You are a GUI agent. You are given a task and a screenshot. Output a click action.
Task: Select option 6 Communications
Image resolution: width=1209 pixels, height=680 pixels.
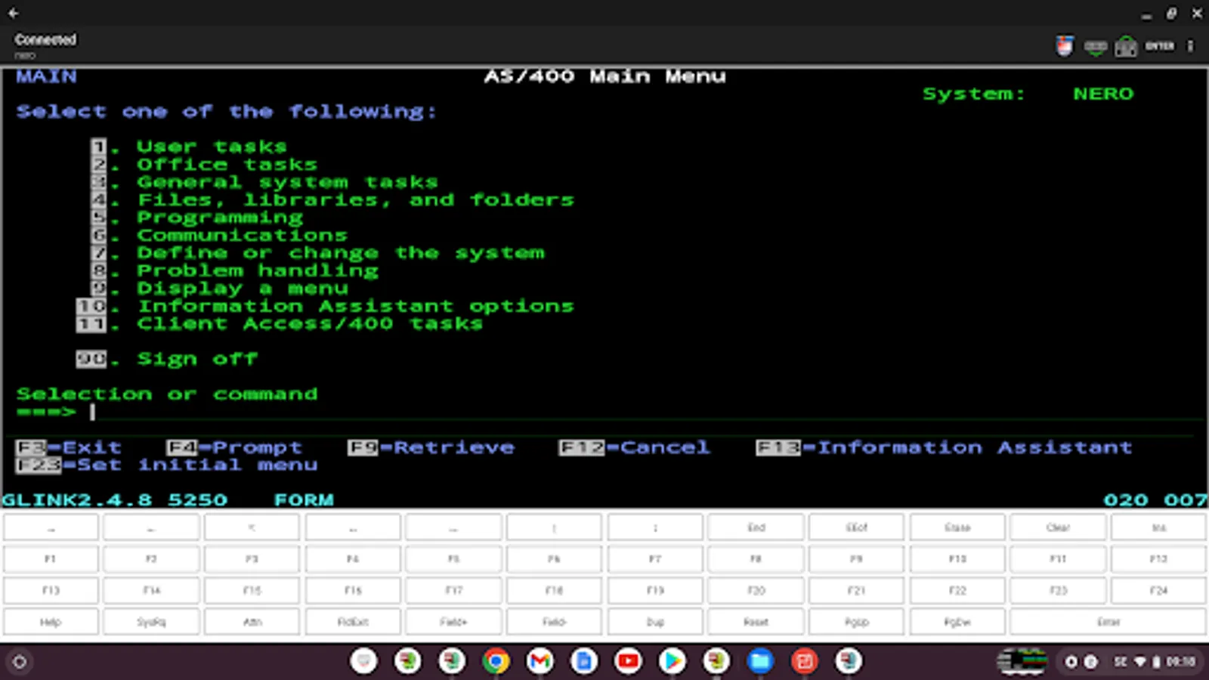click(x=219, y=235)
